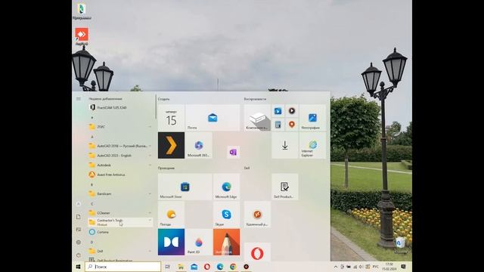Image resolution: width=484 pixels, height=272 pixels.
Task: Open Pictures from Start sidebar
Action: pyautogui.click(x=79, y=230)
